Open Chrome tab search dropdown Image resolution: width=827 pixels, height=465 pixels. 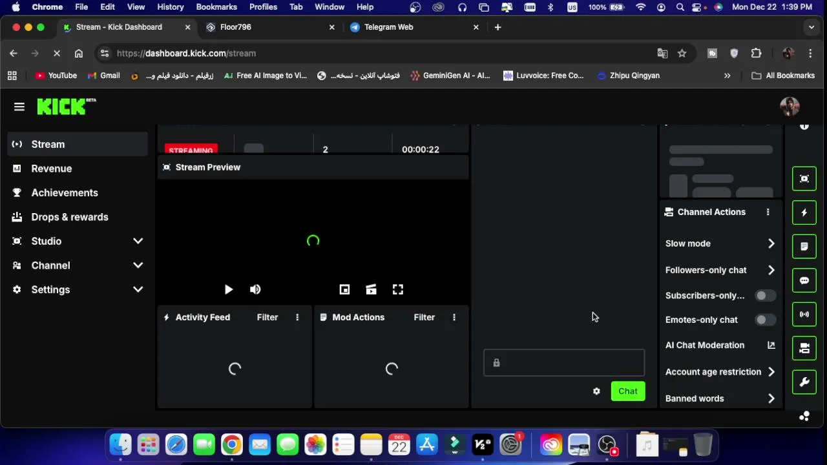tap(811, 27)
